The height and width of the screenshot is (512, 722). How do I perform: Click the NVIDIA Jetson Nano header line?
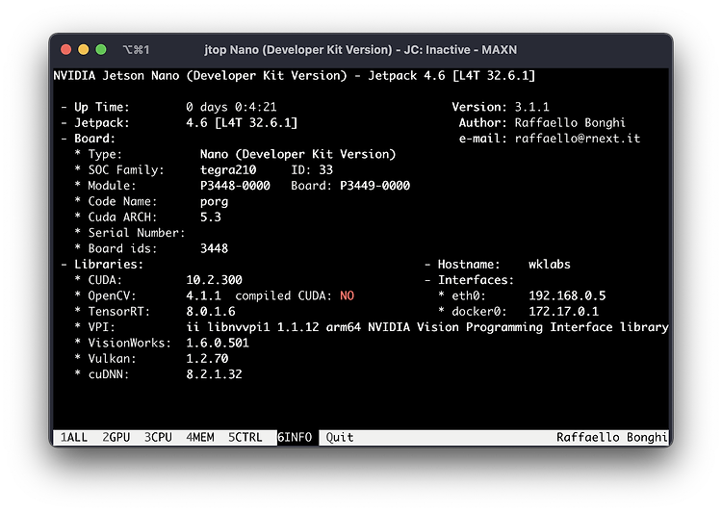point(295,75)
